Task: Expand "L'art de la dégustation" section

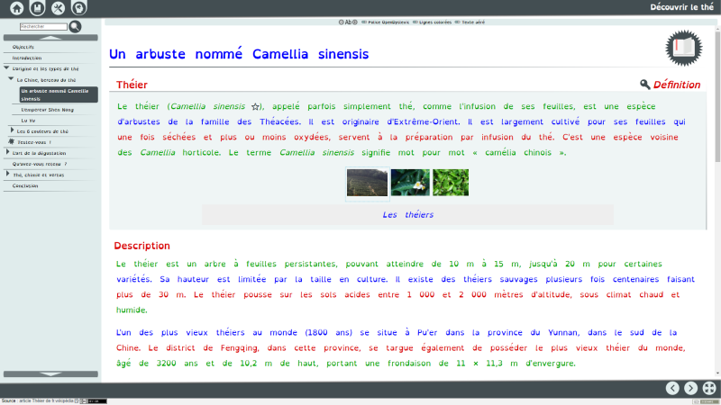Action: coord(7,152)
